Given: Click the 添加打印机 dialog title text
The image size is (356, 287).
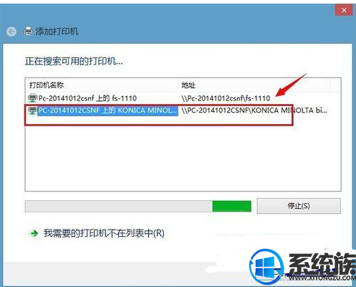Looking at the screenshot, I should (57, 32).
